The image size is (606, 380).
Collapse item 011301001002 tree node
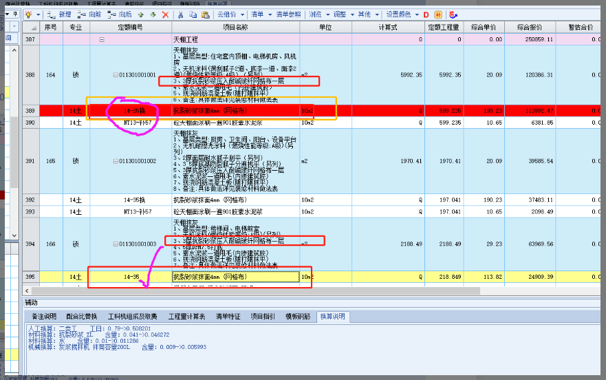tap(116, 161)
